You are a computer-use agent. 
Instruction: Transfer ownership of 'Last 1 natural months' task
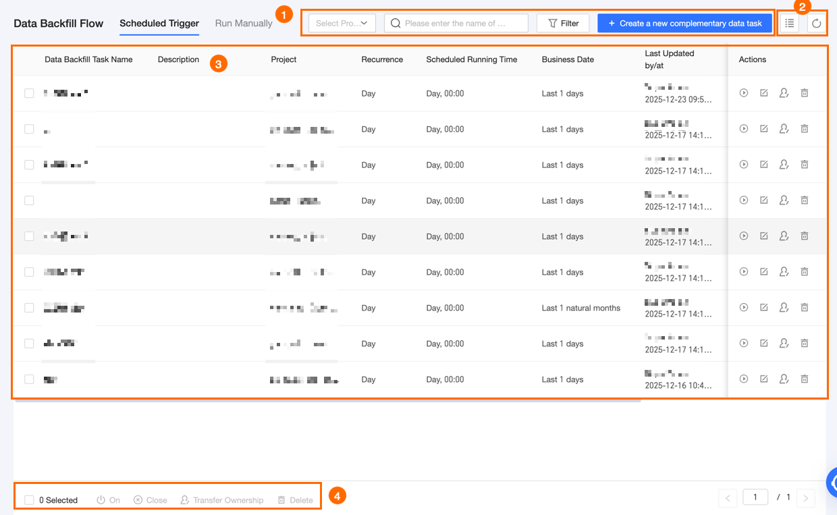784,308
